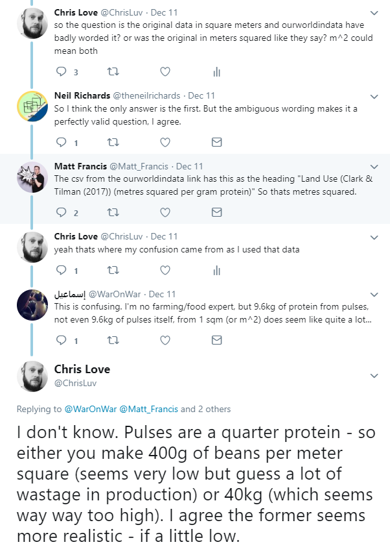Open more options on Chris Love's top tweet
Image resolution: width=390 pixels, height=551 pixels.
point(374,13)
